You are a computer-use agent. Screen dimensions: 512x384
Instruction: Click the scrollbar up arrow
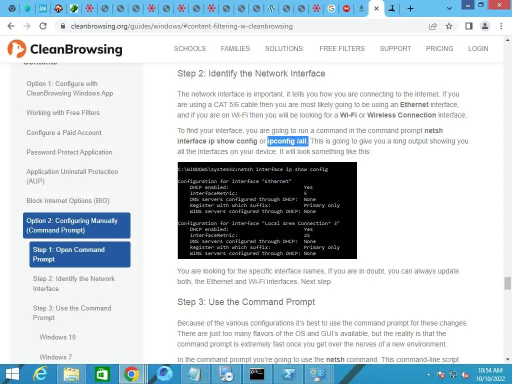tap(507, 40)
